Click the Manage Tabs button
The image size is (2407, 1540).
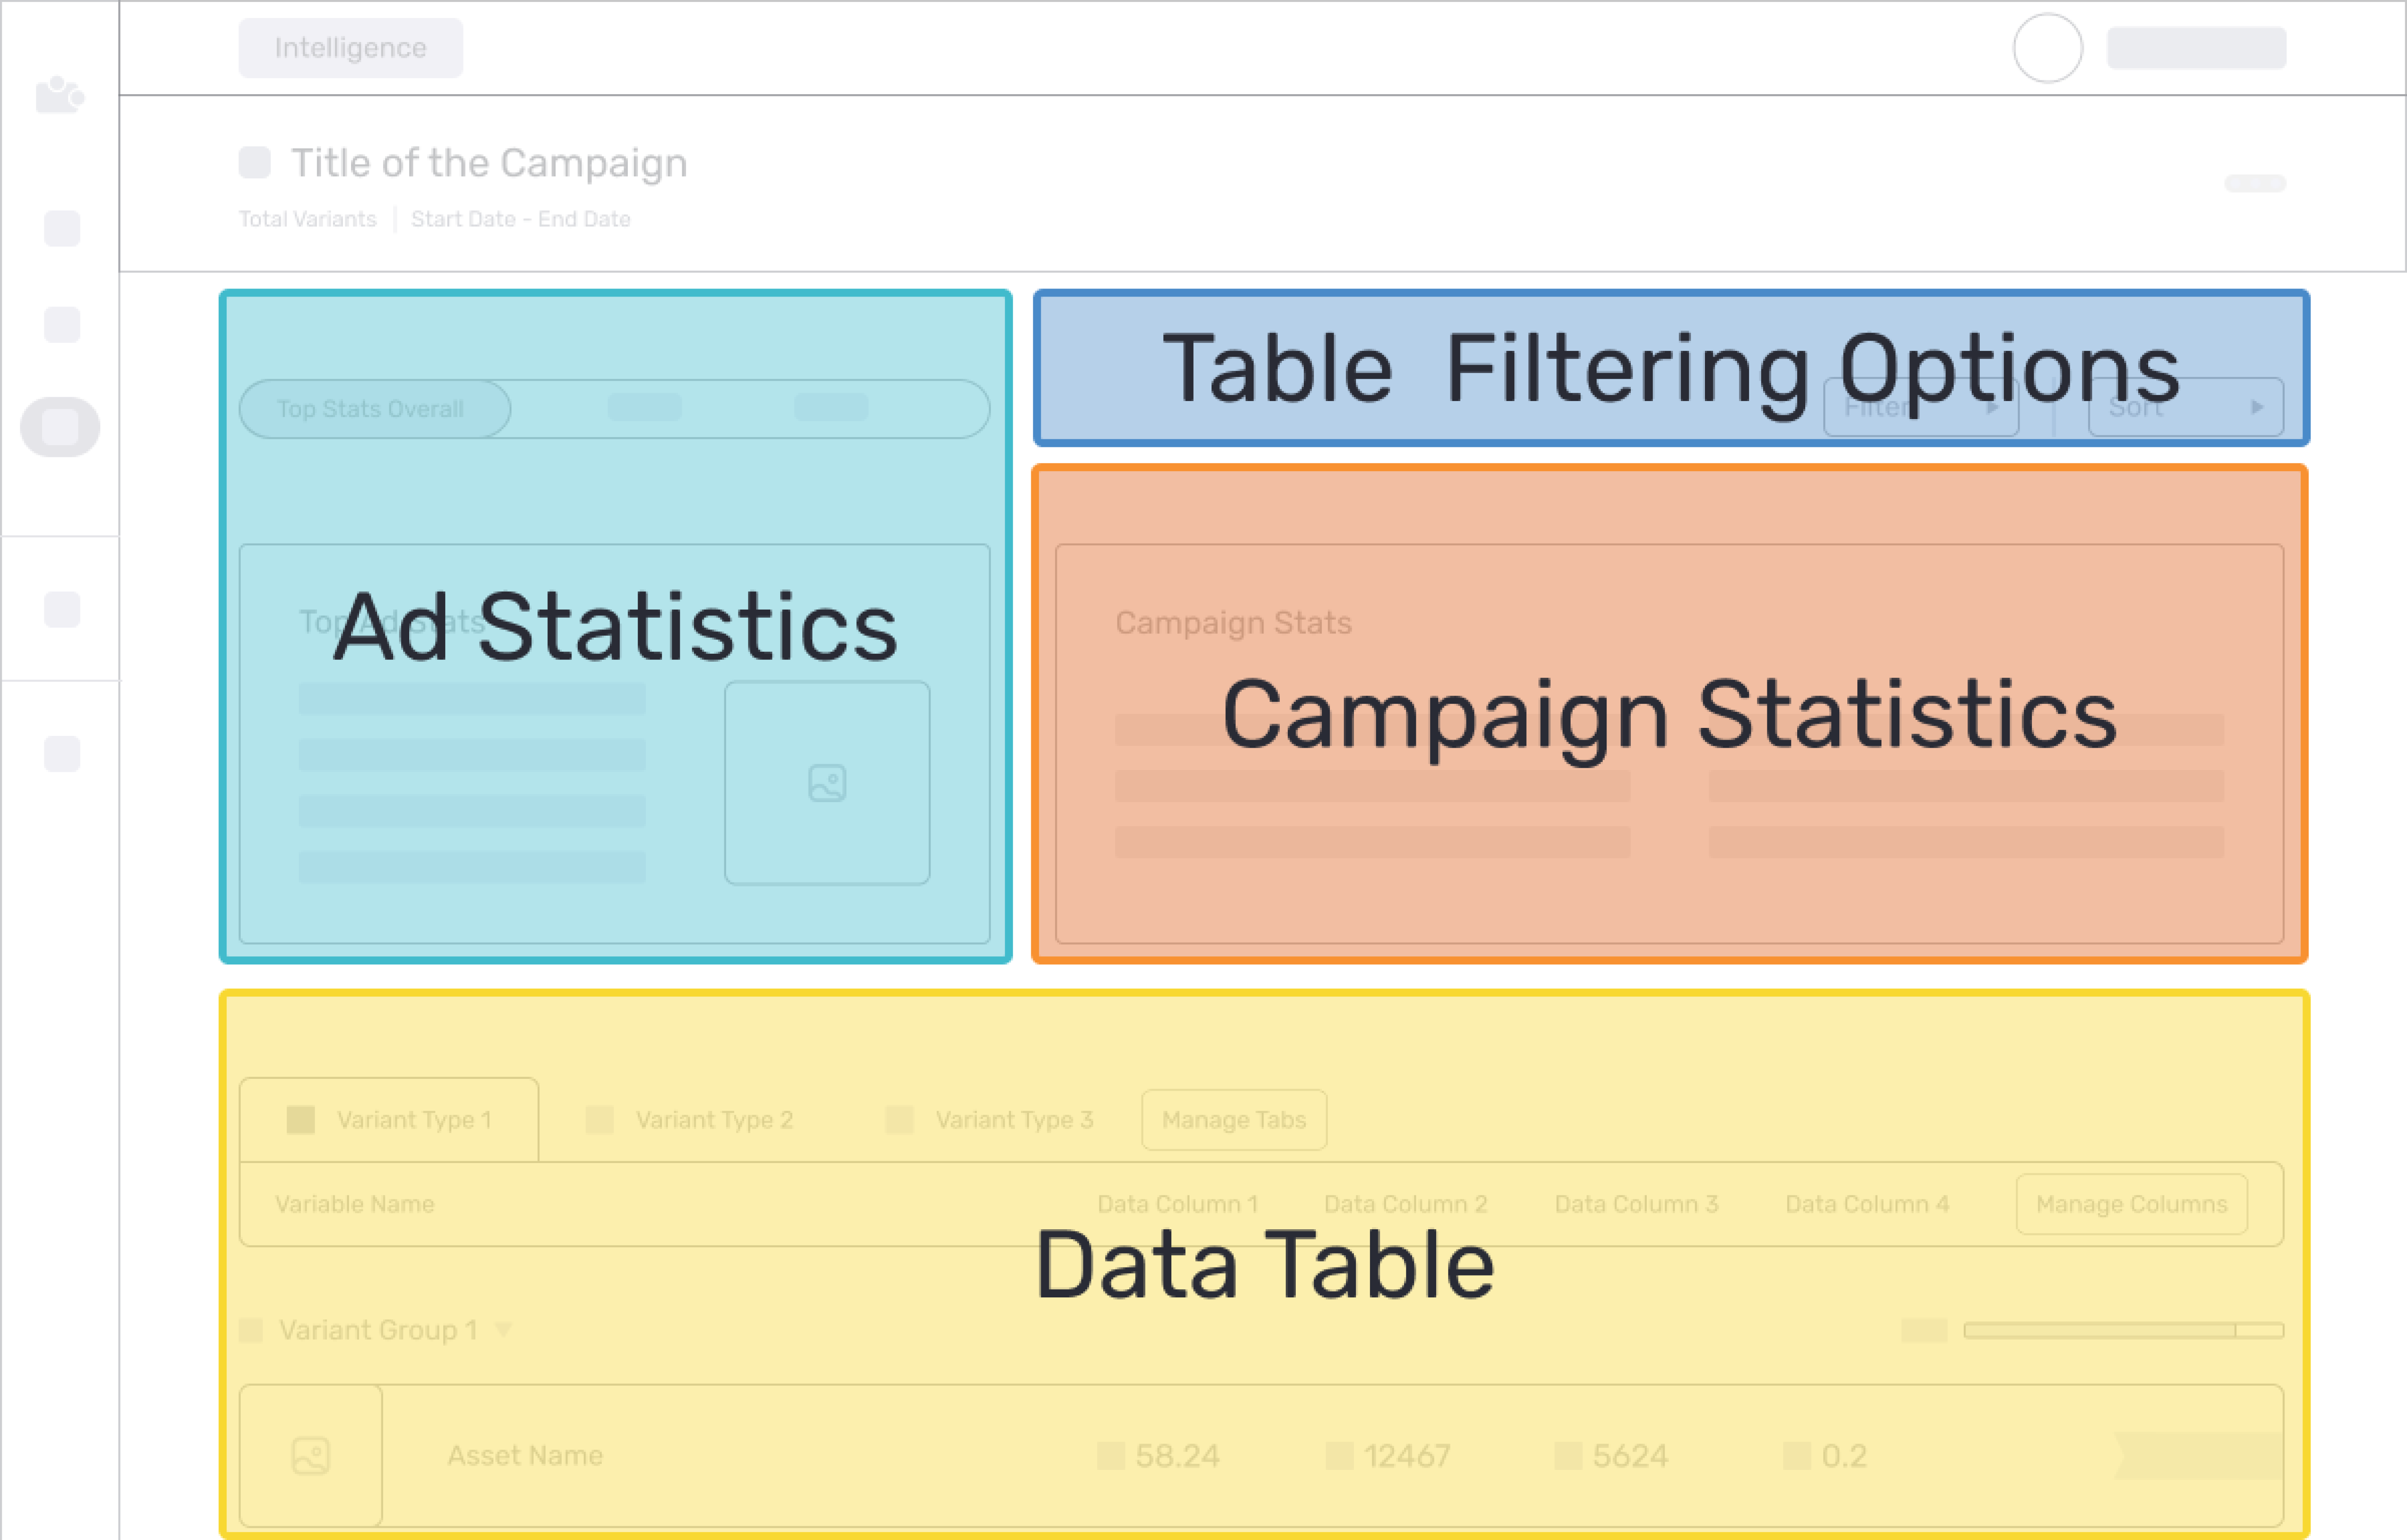coord(1234,1120)
